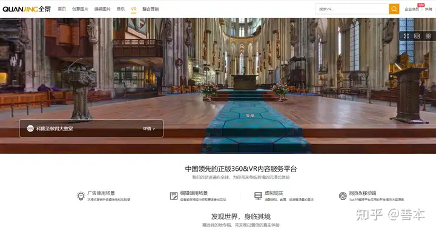Open the 整合营销 navigation item
The image size is (436, 232).
150,9
